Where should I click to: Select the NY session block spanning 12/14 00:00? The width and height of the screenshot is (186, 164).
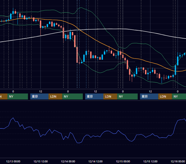pos(72,96)
